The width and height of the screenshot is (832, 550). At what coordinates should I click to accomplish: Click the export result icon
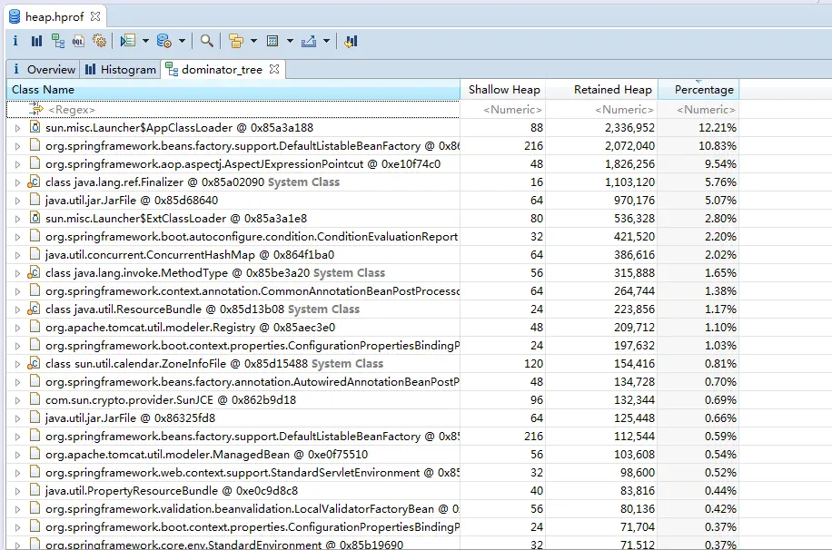pos(308,41)
